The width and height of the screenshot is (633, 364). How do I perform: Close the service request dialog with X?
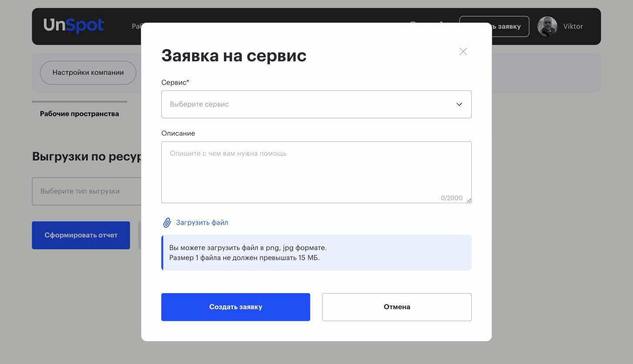tap(463, 51)
